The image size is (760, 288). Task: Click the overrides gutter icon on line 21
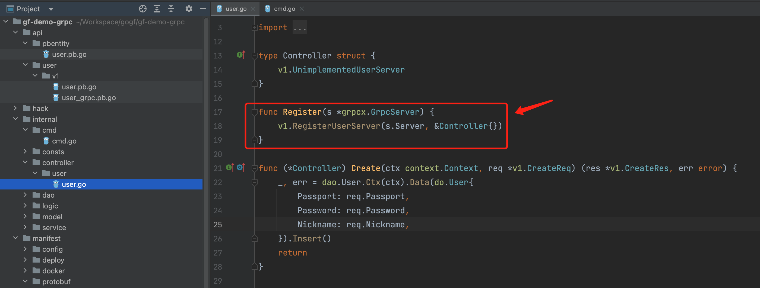coord(241,168)
